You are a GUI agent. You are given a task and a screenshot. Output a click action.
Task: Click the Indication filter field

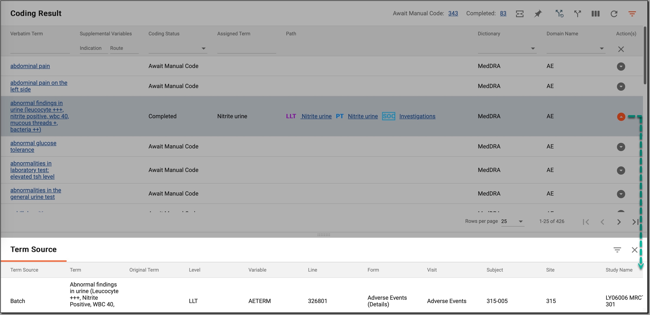[94, 48]
